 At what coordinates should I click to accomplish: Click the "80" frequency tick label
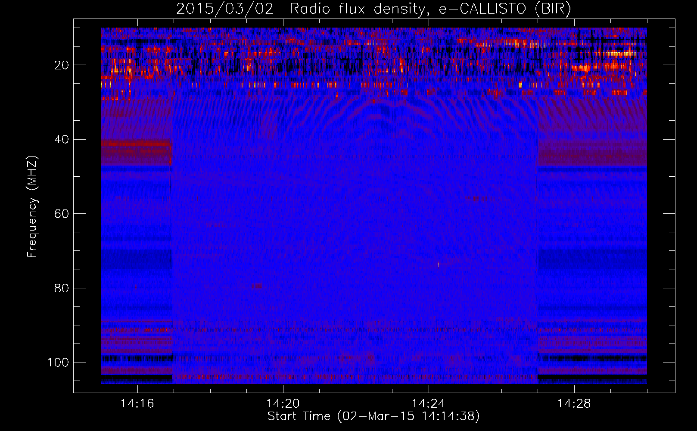click(62, 288)
